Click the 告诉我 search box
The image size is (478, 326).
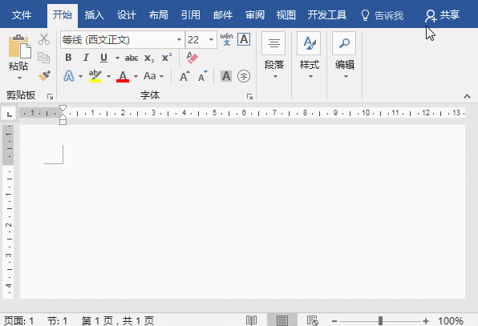383,15
